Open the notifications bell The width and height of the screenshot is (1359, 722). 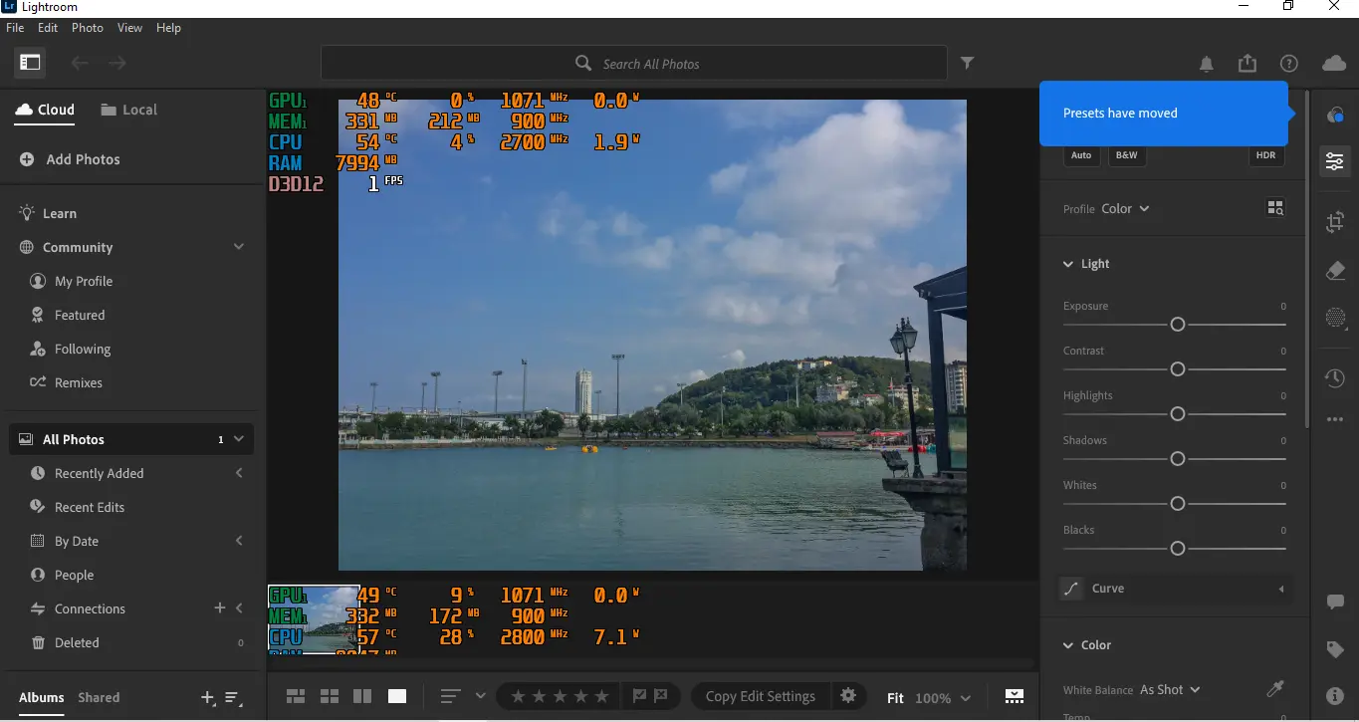pyautogui.click(x=1207, y=64)
